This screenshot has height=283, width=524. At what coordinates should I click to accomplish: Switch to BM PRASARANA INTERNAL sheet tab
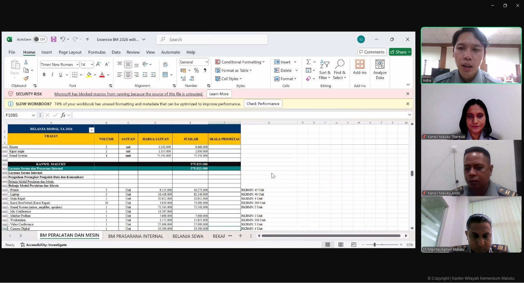pos(135,236)
